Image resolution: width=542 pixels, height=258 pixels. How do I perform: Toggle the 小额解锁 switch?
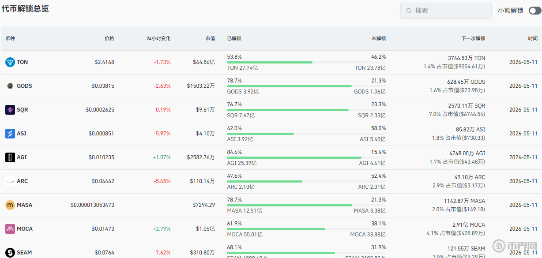click(535, 11)
